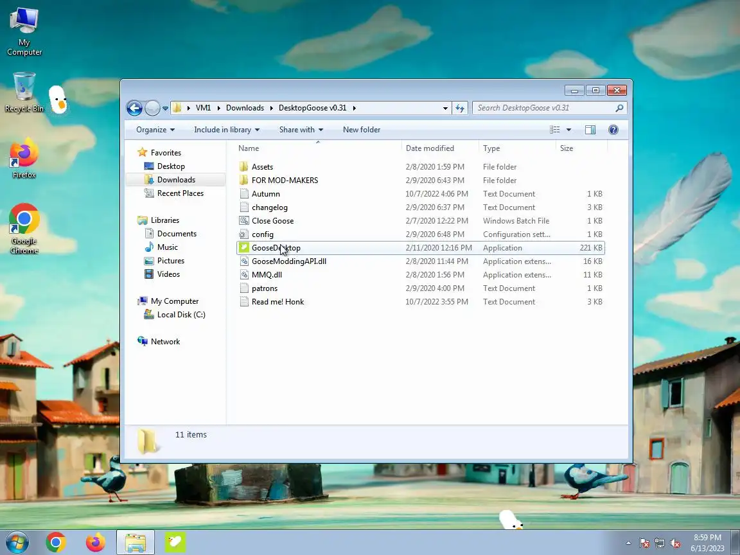This screenshot has width=740, height=555.
Task: Click VM1 in address breadcrumb
Action: coord(203,108)
